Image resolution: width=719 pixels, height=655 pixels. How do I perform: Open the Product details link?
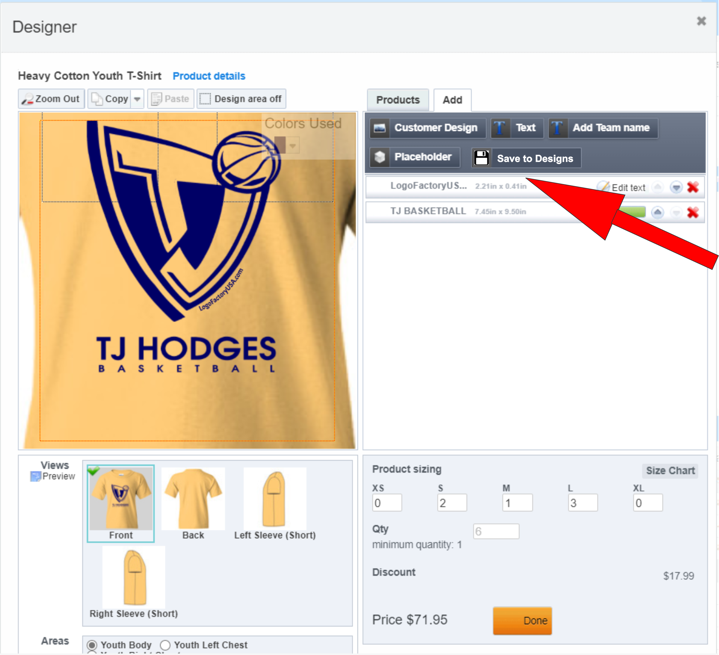209,76
